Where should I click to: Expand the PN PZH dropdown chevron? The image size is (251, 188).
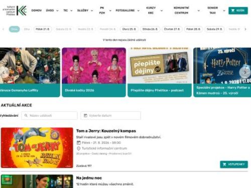click(110, 11)
